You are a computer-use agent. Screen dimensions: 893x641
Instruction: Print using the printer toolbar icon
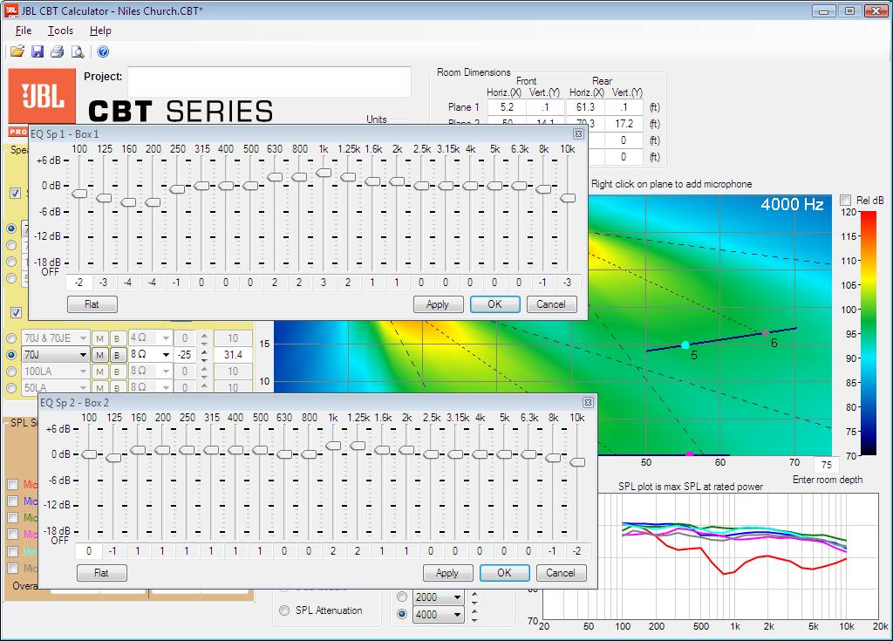tap(57, 51)
